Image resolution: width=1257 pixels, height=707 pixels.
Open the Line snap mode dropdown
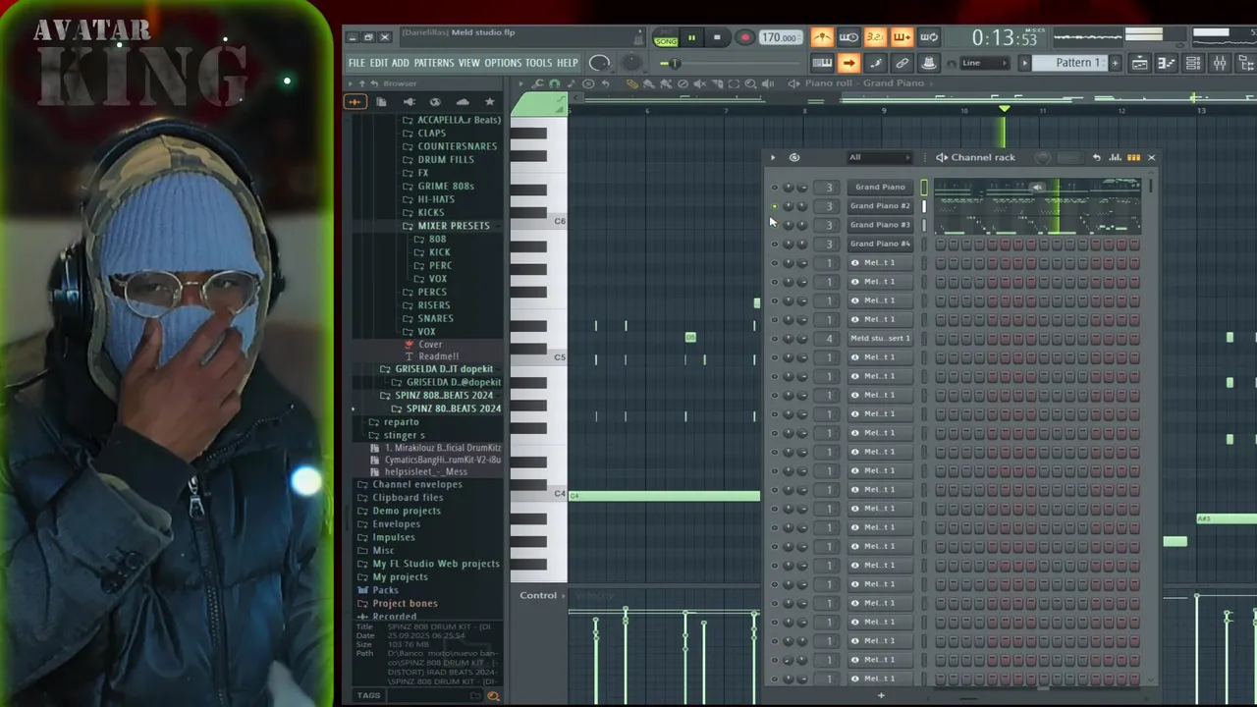point(986,63)
